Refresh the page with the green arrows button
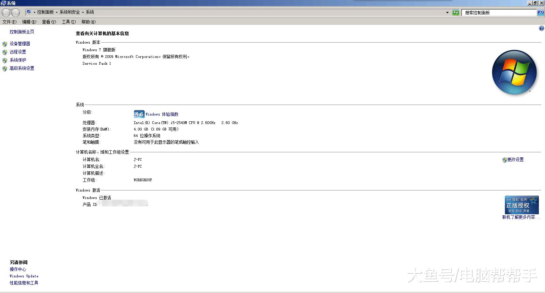 coord(456,13)
